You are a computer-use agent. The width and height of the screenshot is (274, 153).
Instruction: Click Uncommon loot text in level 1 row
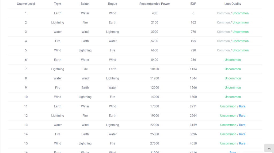[x=241, y=13]
